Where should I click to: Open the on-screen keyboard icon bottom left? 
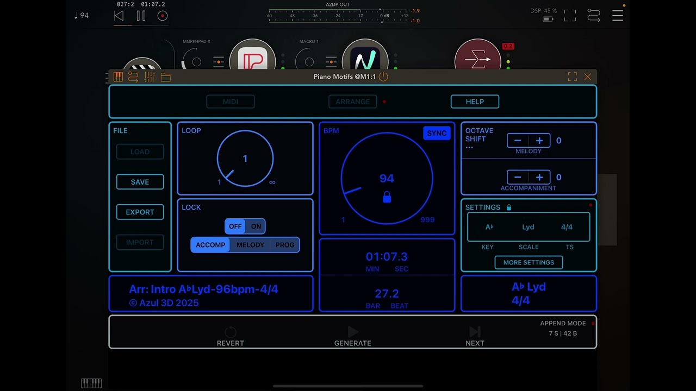click(x=91, y=383)
